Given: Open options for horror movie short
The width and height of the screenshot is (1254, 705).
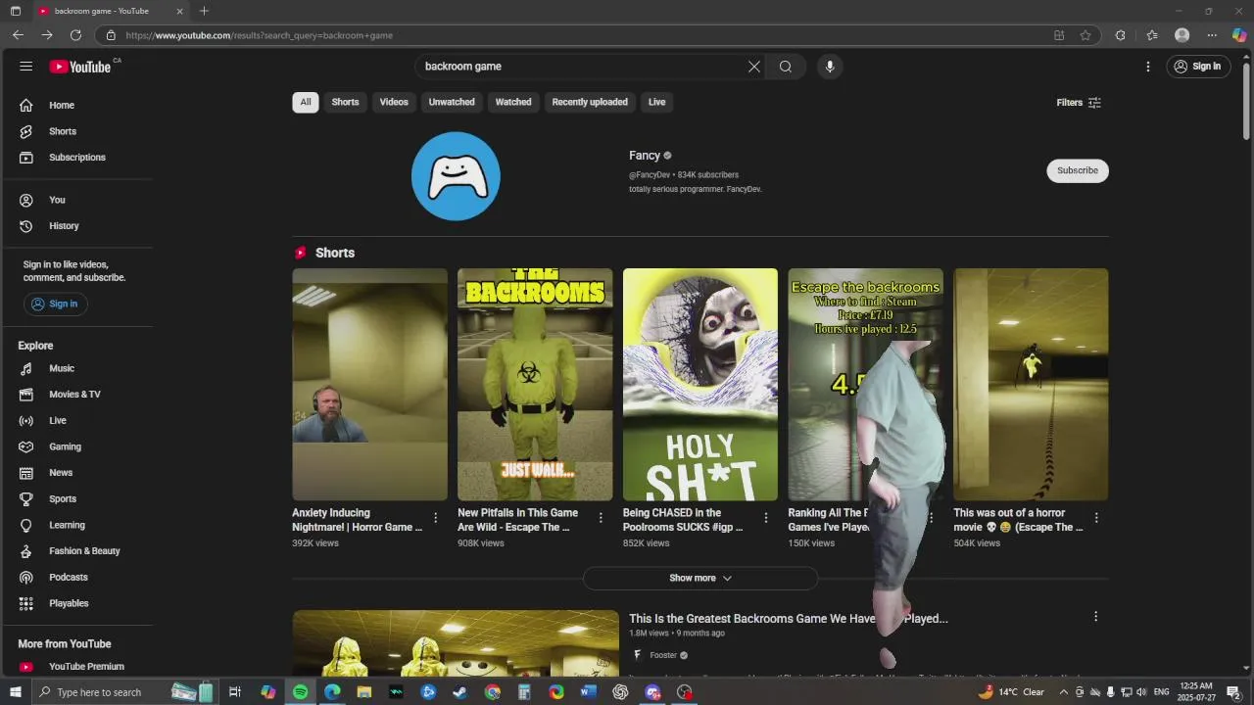Looking at the screenshot, I should pos(1096,518).
